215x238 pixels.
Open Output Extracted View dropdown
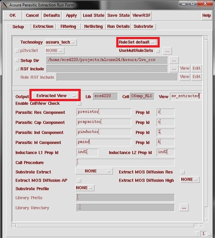55,96
